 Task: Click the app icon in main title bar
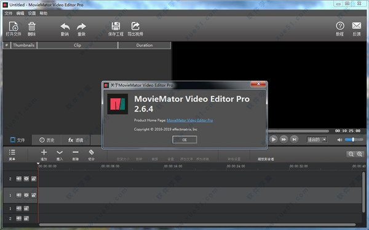click(6, 5)
